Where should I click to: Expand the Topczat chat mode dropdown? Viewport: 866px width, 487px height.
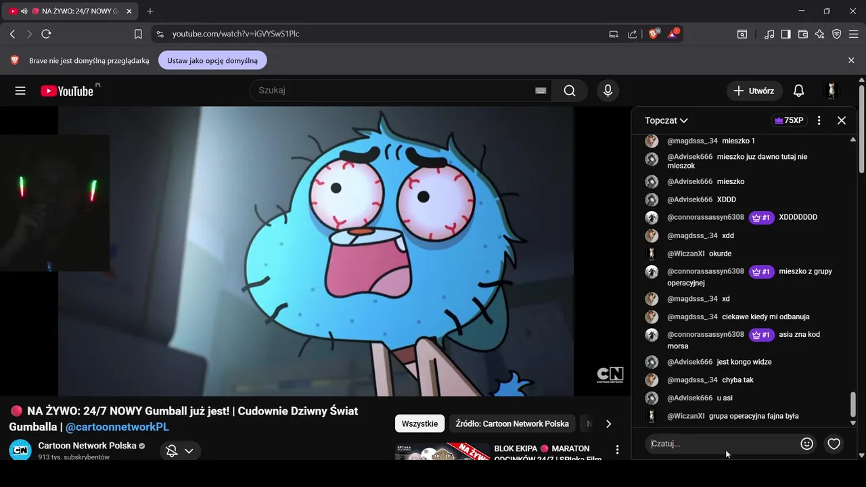coord(666,120)
